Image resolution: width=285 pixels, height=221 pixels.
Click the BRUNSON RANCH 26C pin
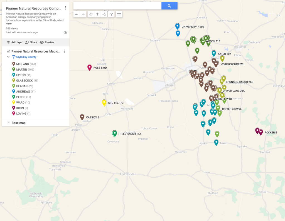[x=223, y=79]
